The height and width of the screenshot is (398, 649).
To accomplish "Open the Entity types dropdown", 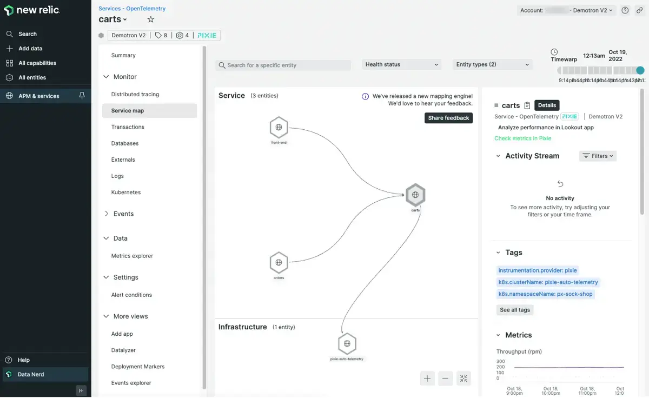I will pyautogui.click(x=492, y=64).
